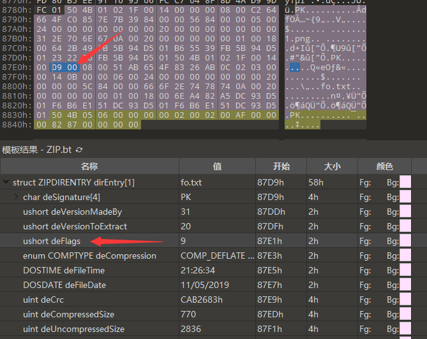Click the 87E0h address row label
The image size is (427, 339).
[14, 67]
